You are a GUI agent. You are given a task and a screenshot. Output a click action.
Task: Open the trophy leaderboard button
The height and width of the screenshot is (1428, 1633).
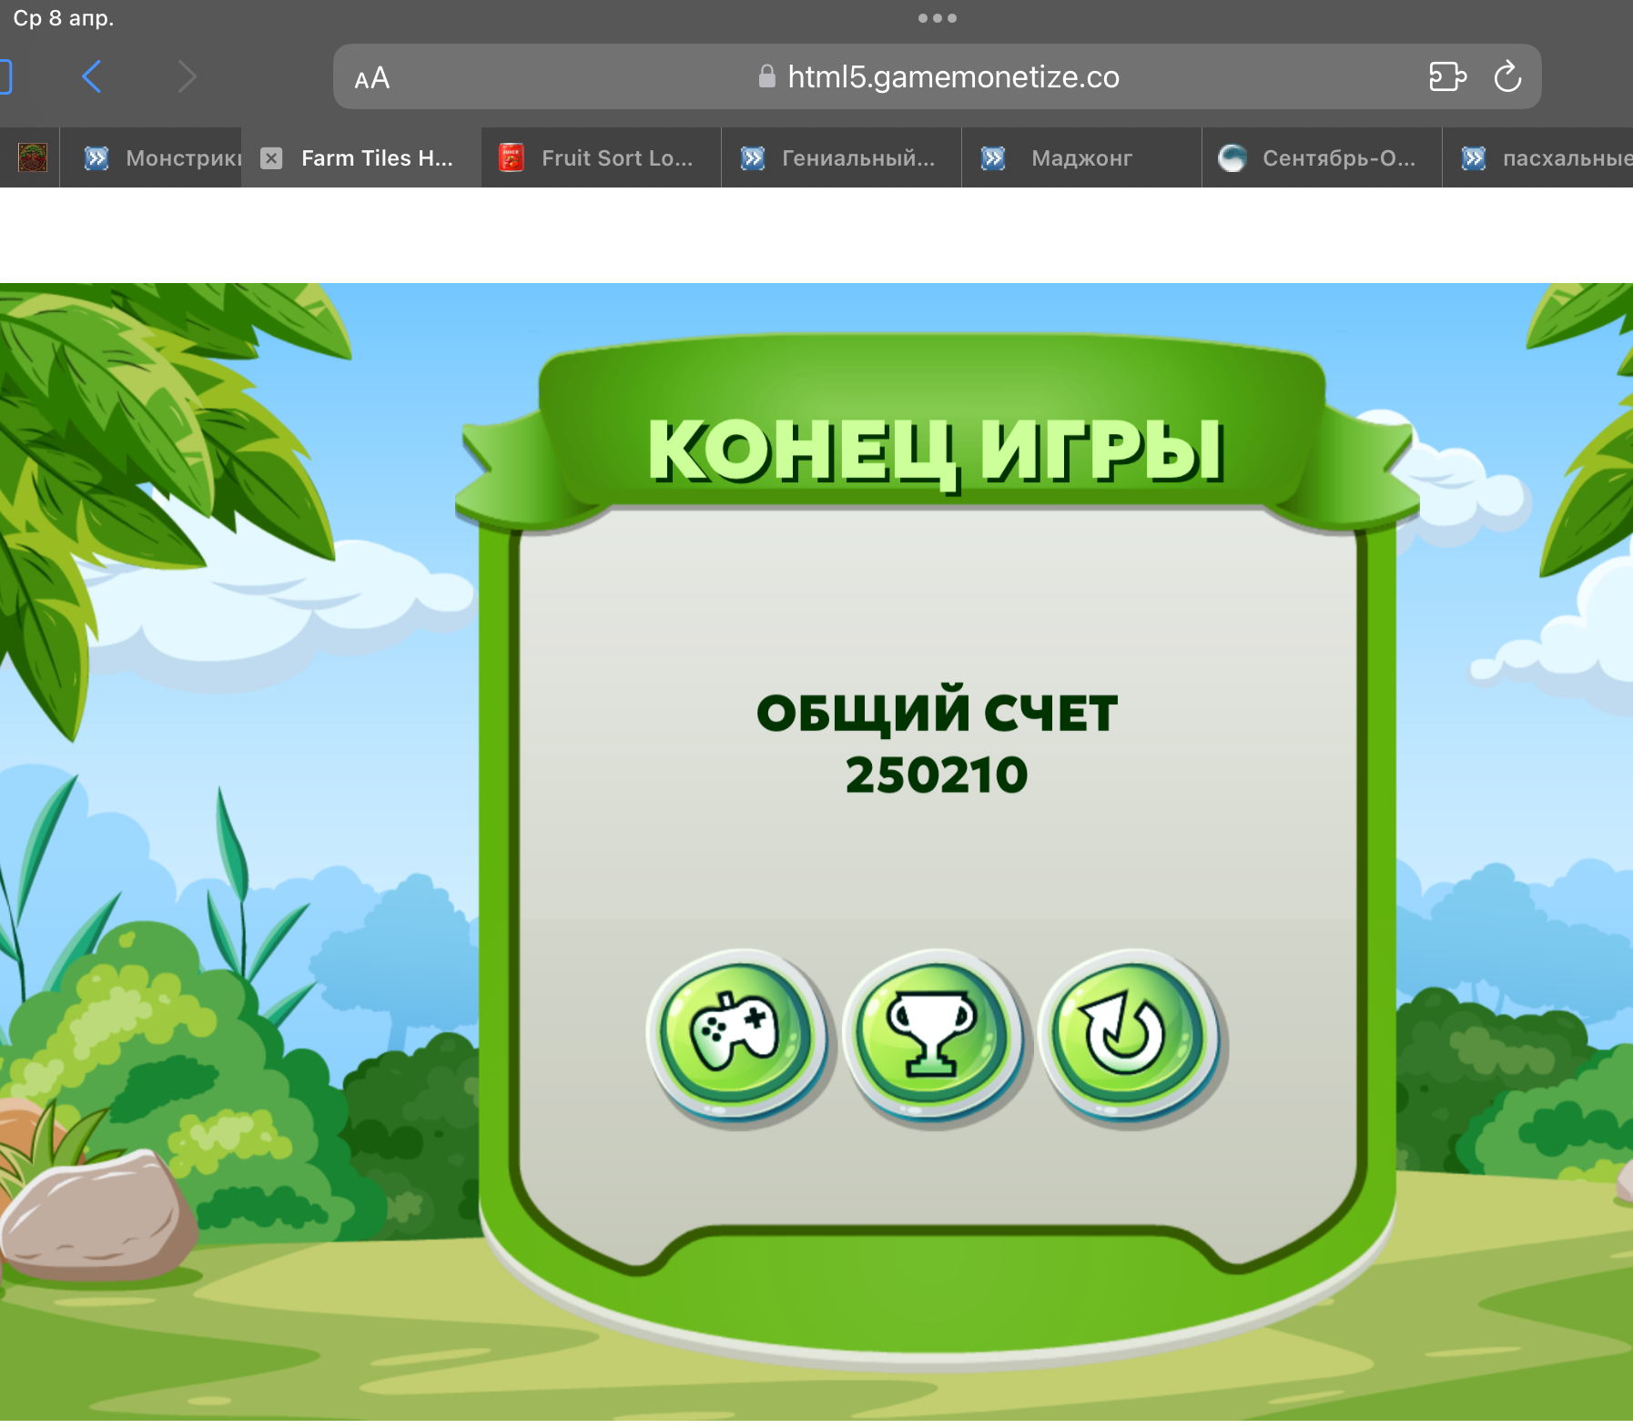pos(933,1035)
